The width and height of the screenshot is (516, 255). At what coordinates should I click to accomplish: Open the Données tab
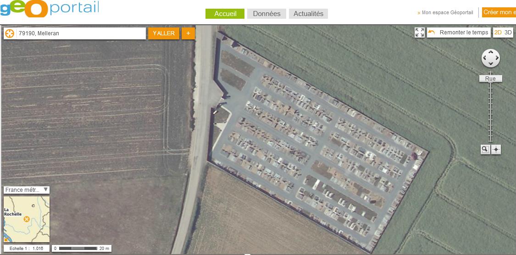pyautogui.click(x=266, y=14)
